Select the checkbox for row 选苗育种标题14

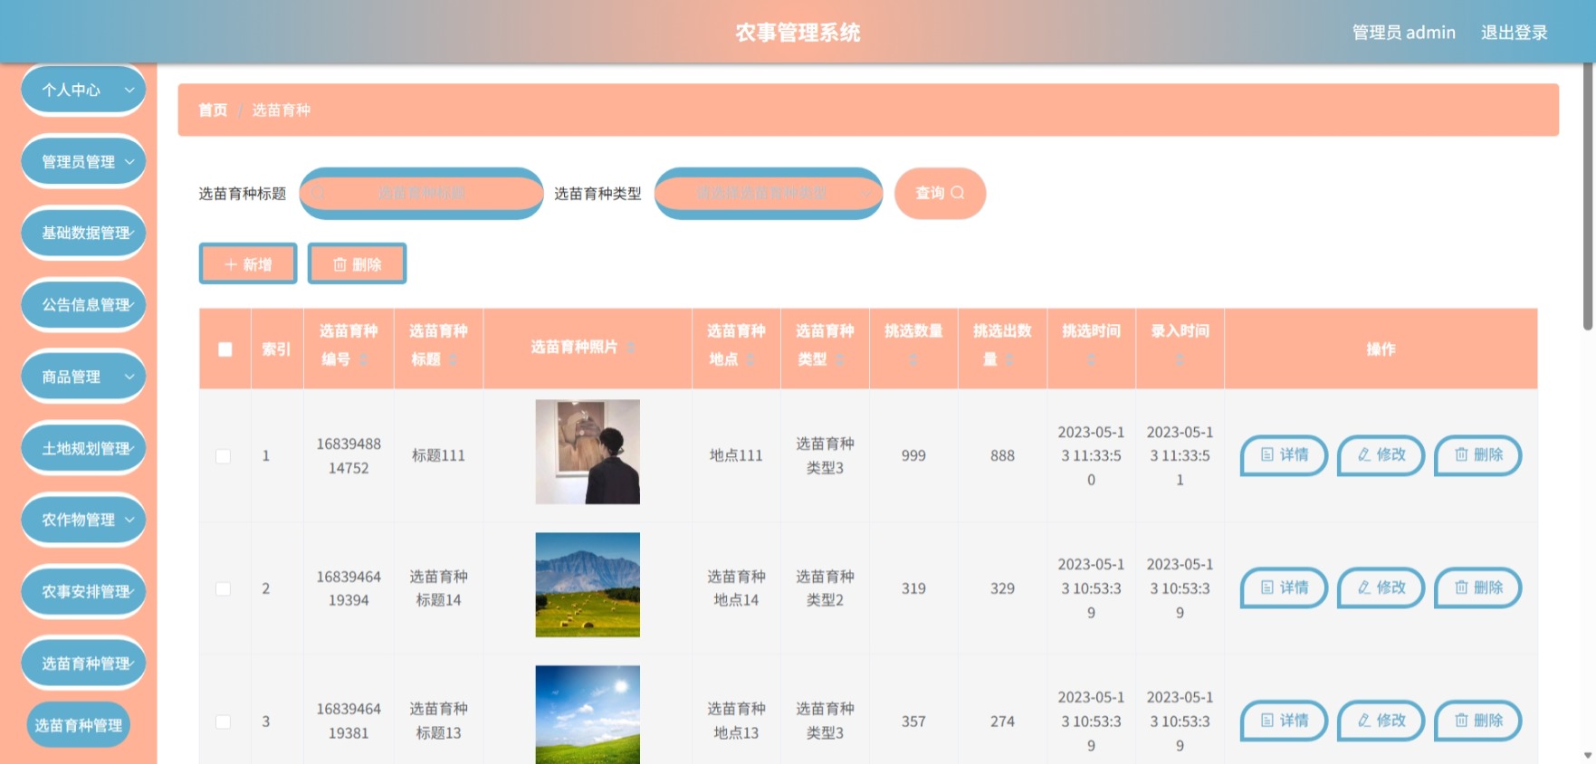pyautogui.click(x=223, y=588)
